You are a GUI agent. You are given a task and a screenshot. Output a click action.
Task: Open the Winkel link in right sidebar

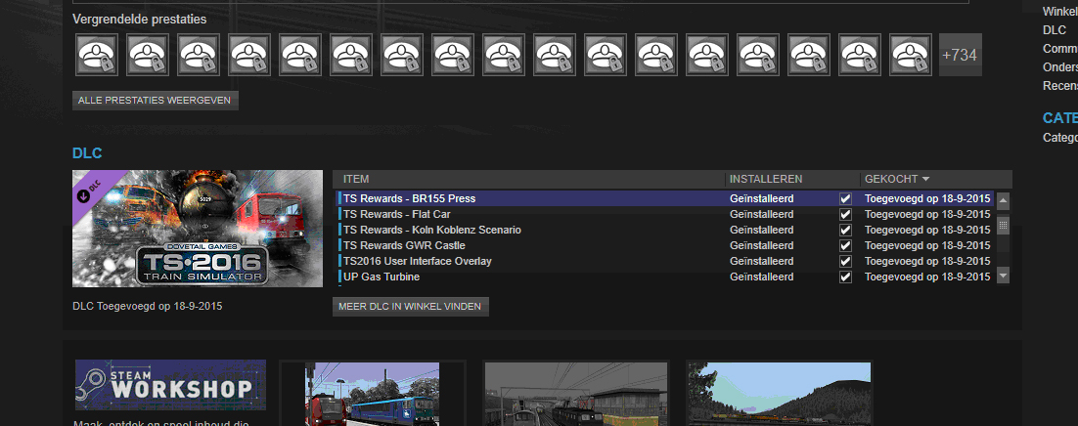click(1060, 12)
